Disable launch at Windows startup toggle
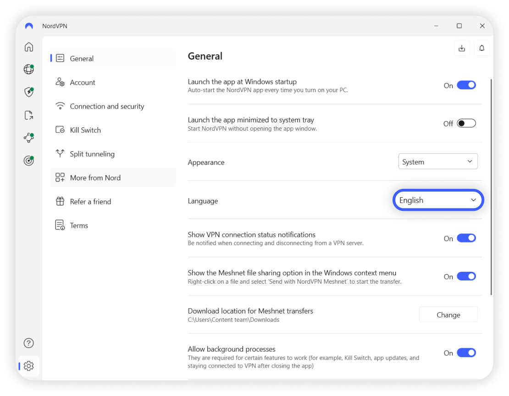Image resolution: width=509 pixels, height=396 pixels. pyautogui.click(x=466, y=85)
